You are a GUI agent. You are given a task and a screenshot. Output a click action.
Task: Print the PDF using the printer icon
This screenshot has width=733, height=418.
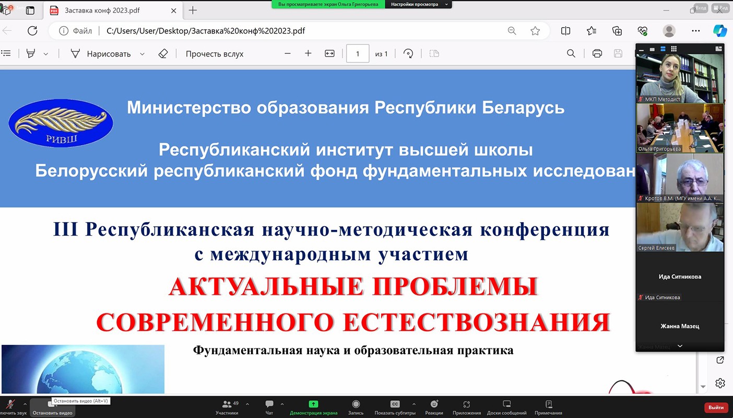click(597, 53)
